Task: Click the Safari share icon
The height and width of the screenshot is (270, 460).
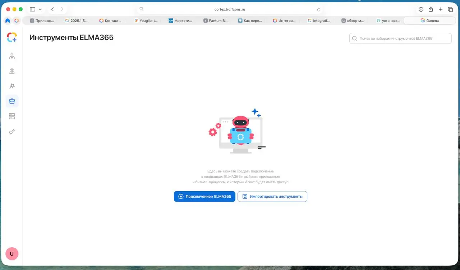Action: tap(431, 9)
